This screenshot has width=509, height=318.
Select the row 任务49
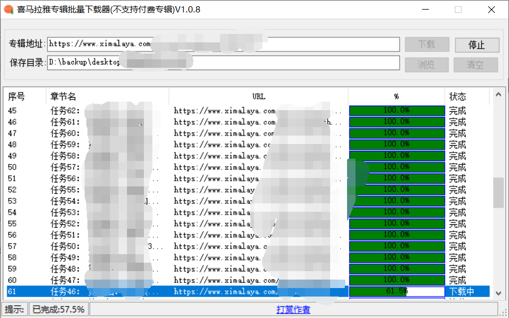248,258
